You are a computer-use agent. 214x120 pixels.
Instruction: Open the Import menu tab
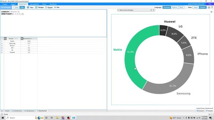(x=13, y=4)
